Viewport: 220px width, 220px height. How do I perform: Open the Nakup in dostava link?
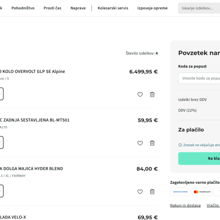click(x=185, y=205)
